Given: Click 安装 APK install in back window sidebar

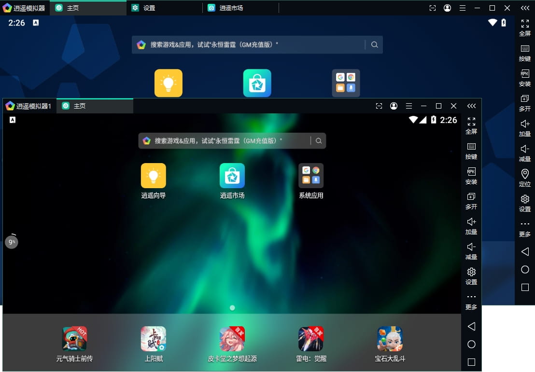Looking at the screenshot, I should click(x=525, y=78).
